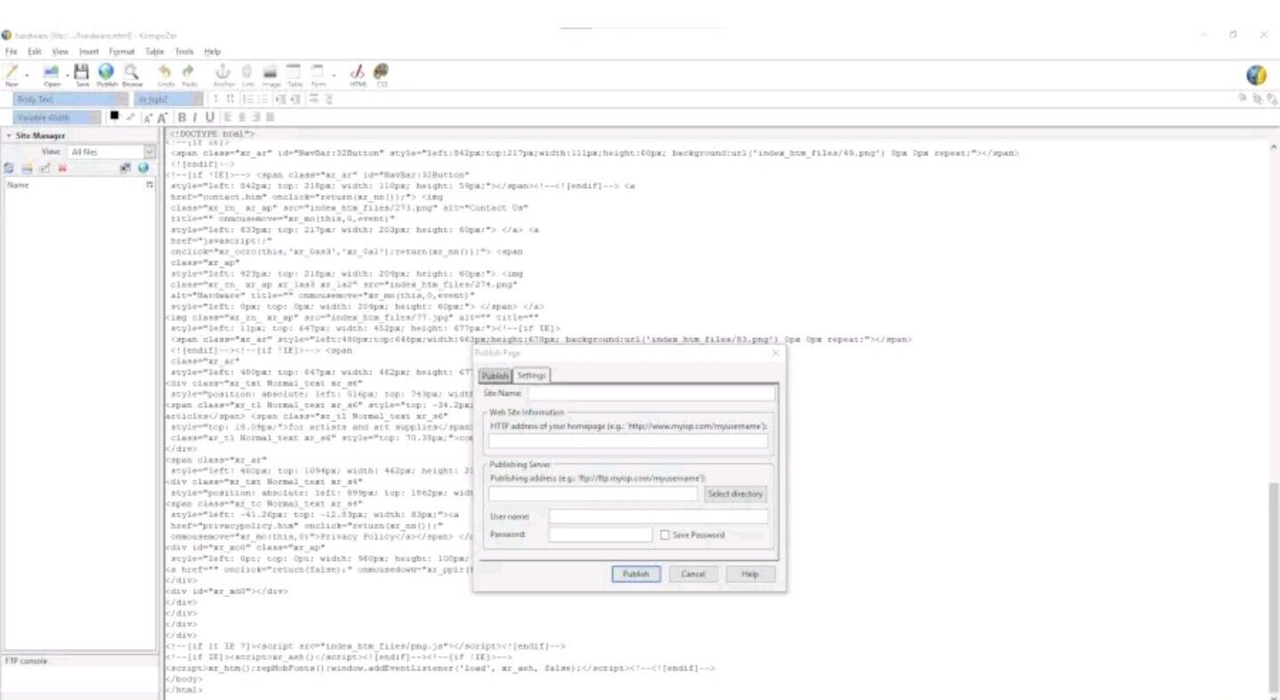
Task: Click the Select directory button
Action: point(735,494)
